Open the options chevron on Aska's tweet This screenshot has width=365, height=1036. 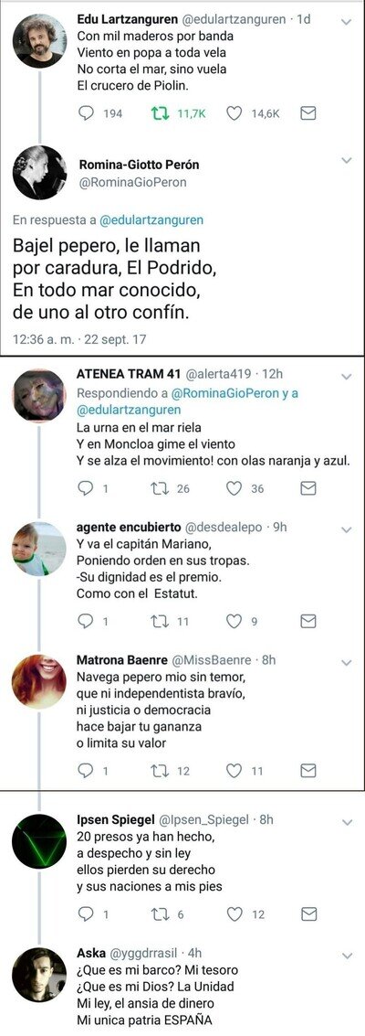346,955
